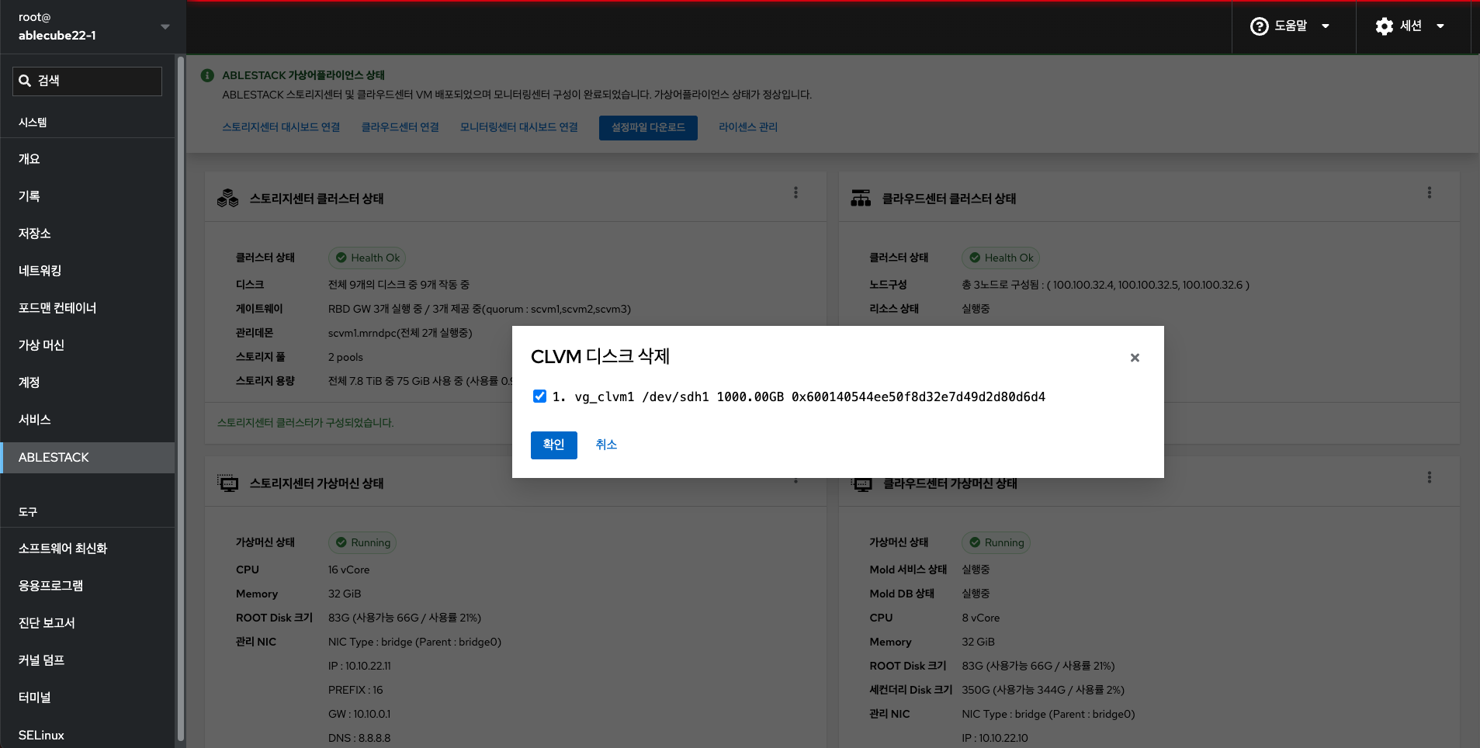The width and height of the screenshot is (1480, 748).
Task: Open 진단 보고서 page
Action: 87,623
